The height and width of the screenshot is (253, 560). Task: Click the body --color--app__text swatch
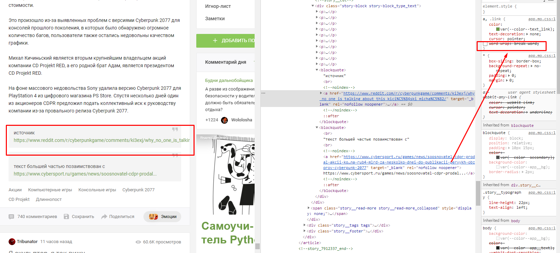[498, 248]
